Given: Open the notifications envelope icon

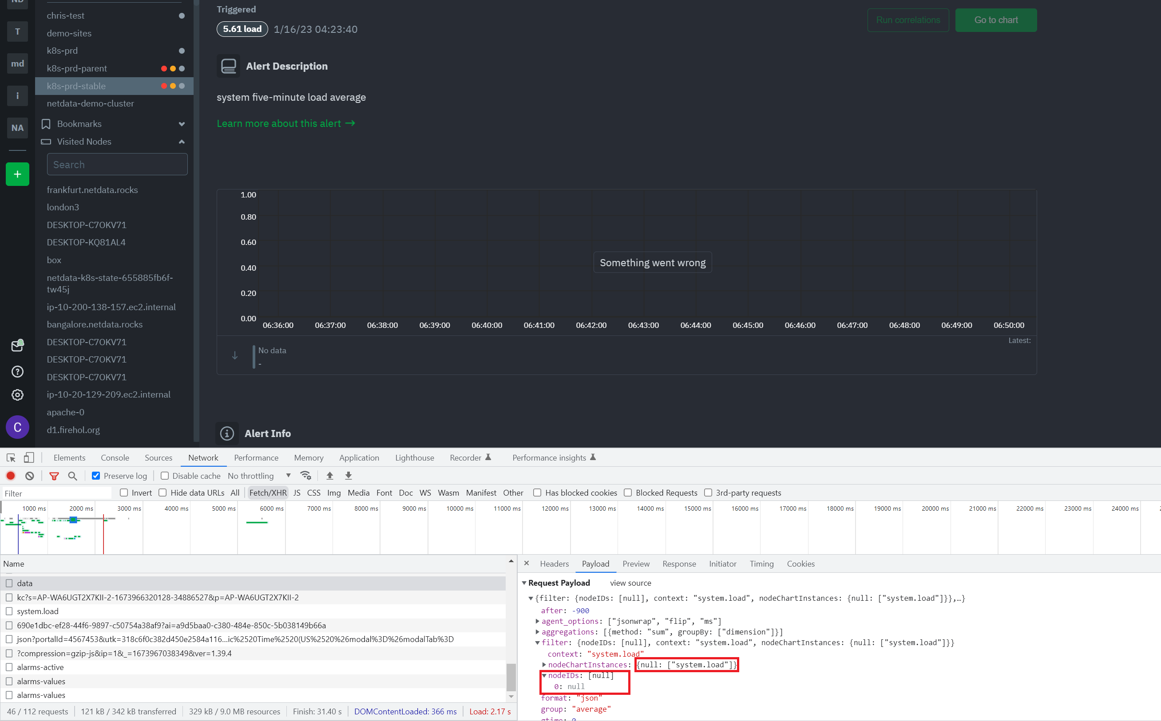Looking at the screenshot, I should (x=17, y=345).
